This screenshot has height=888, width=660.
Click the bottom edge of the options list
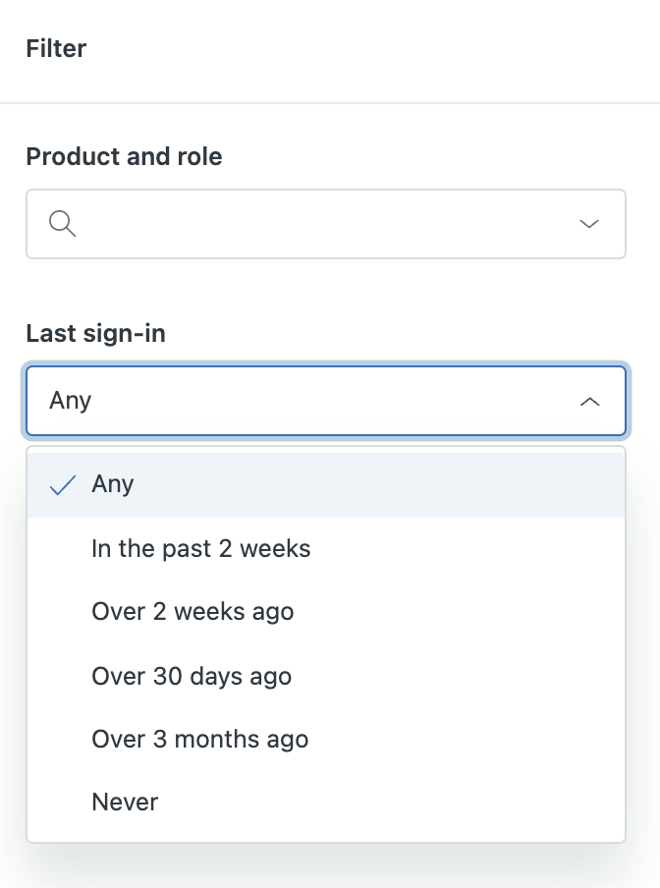pyautogui.click(x=325, y=842)
